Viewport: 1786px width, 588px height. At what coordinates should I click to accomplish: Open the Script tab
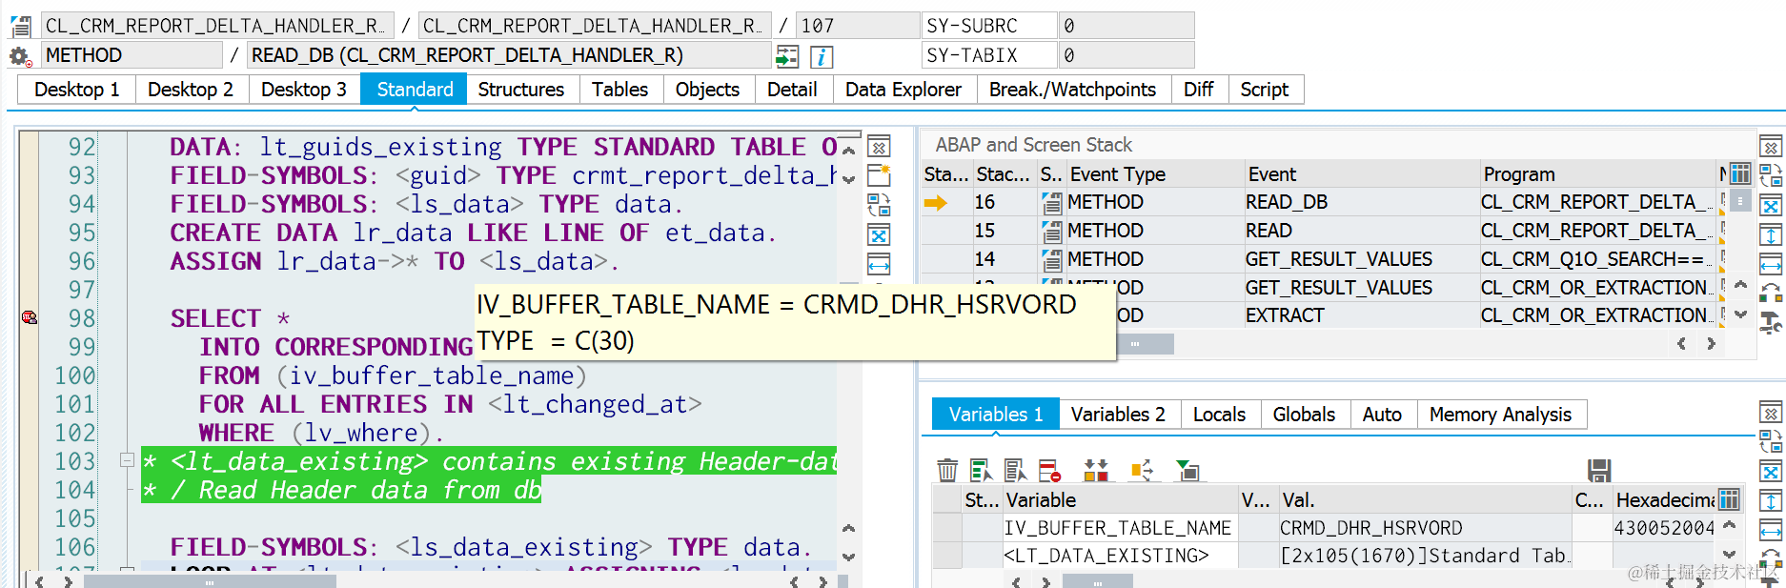(1265, 90)
